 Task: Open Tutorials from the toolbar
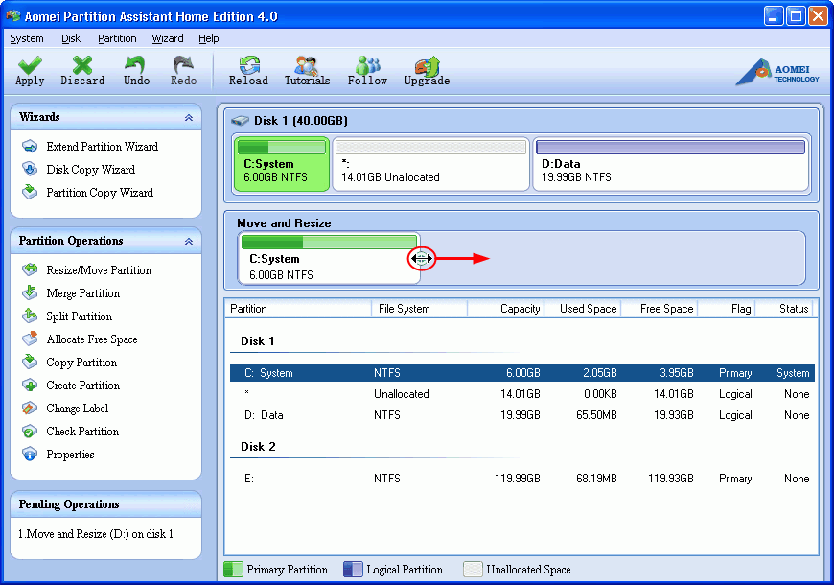(x=307, y=71)
